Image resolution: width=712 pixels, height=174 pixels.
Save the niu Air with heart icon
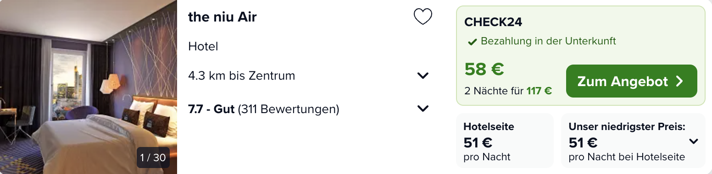[x=423, y=17]
